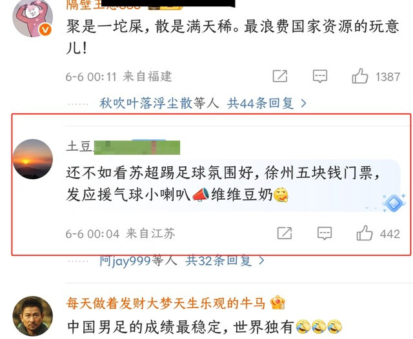Screen dimensions: 413x339
Task: Expand 共32条回复 replies
Action: [219, 260]
